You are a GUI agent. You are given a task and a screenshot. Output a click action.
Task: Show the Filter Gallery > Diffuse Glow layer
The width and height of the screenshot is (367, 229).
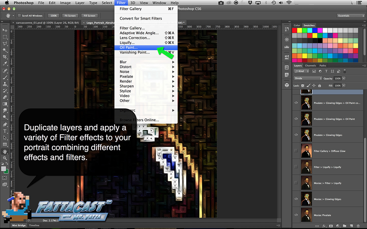coord(296,151)
